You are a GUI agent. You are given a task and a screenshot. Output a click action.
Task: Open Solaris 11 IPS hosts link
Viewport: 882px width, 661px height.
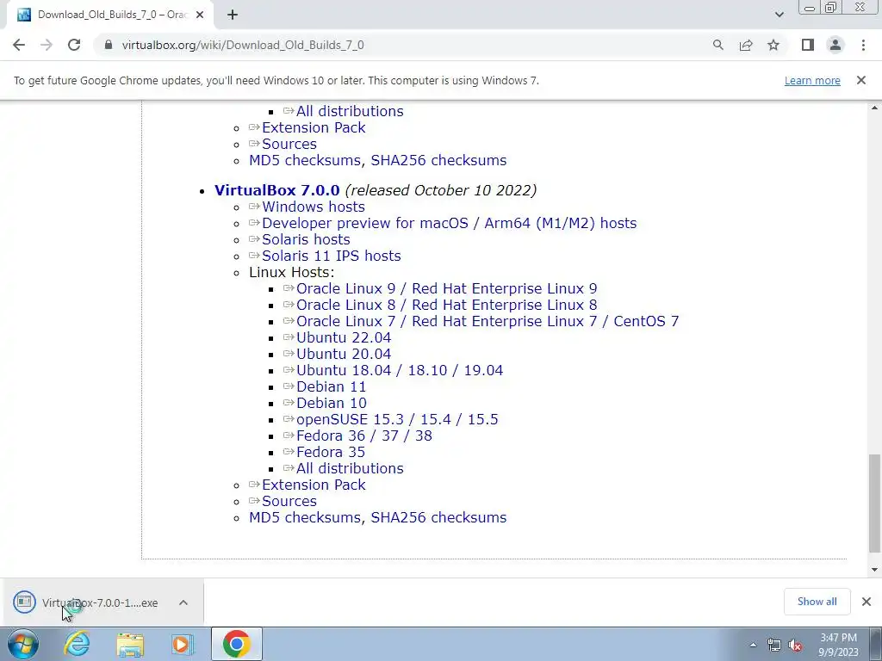pyautogui.click(x=332, y=256)
